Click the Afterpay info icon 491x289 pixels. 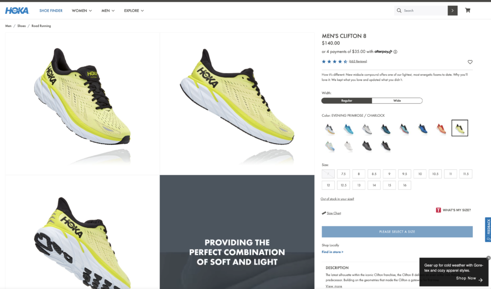[396, 52]
